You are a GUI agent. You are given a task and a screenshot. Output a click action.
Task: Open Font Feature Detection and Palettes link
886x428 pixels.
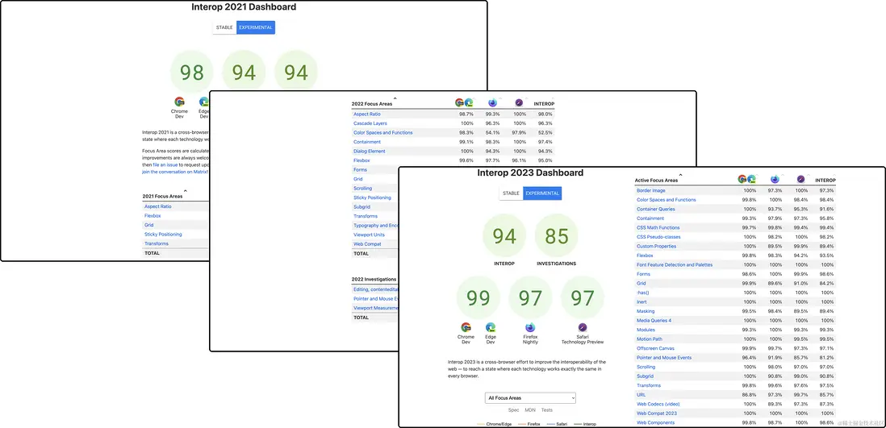675,265
